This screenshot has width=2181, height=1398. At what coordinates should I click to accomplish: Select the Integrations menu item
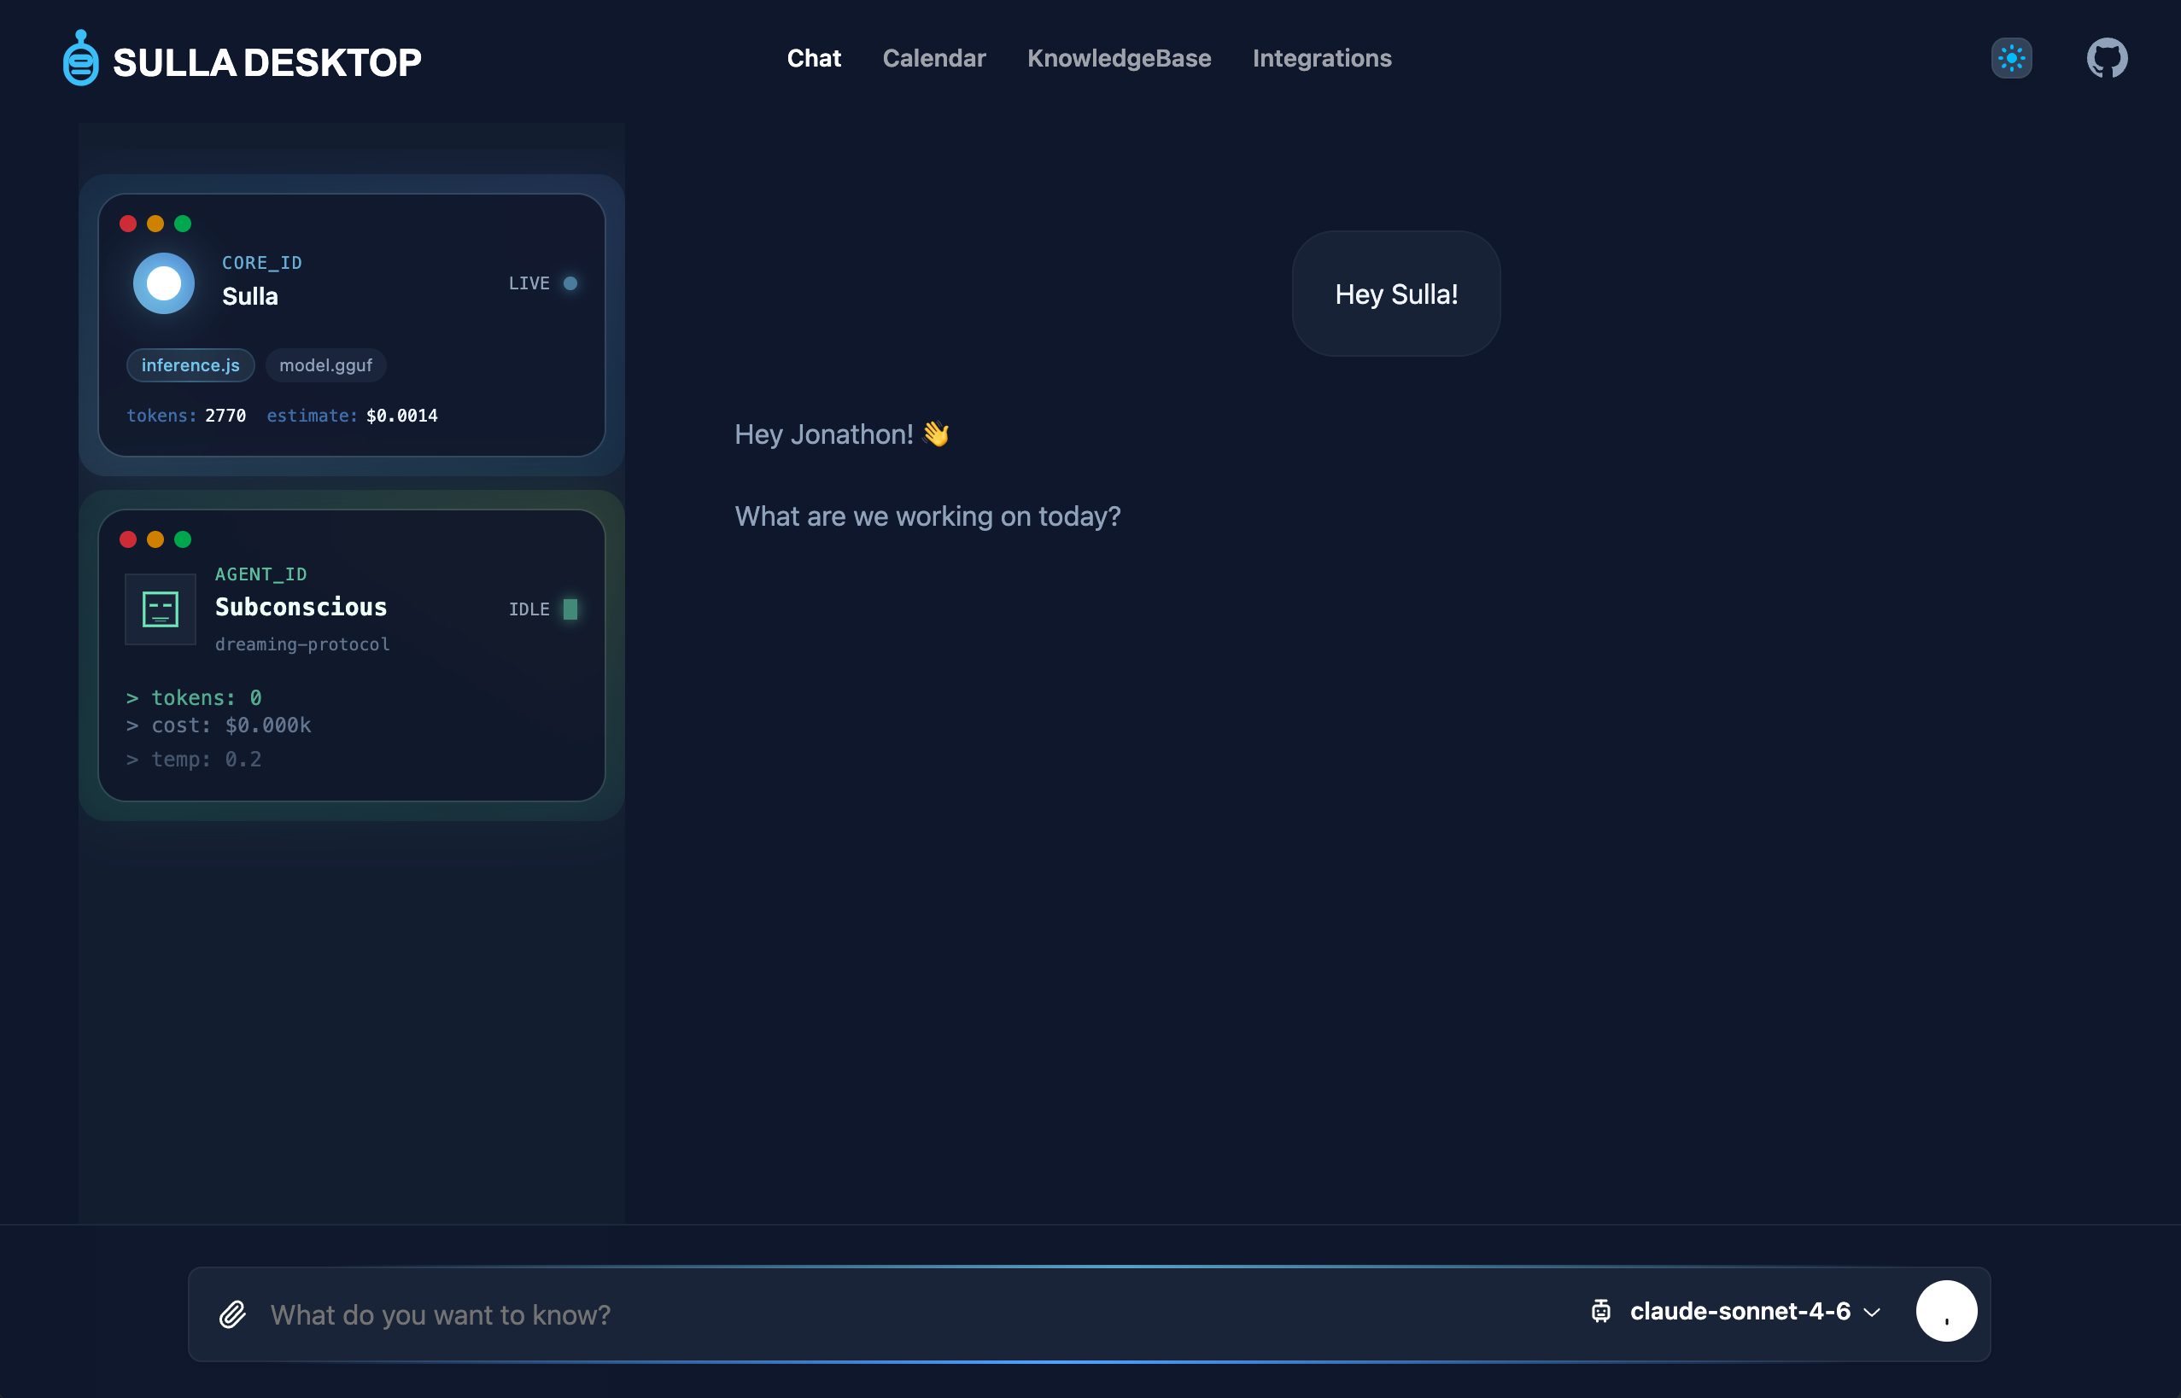(1322, 58)
